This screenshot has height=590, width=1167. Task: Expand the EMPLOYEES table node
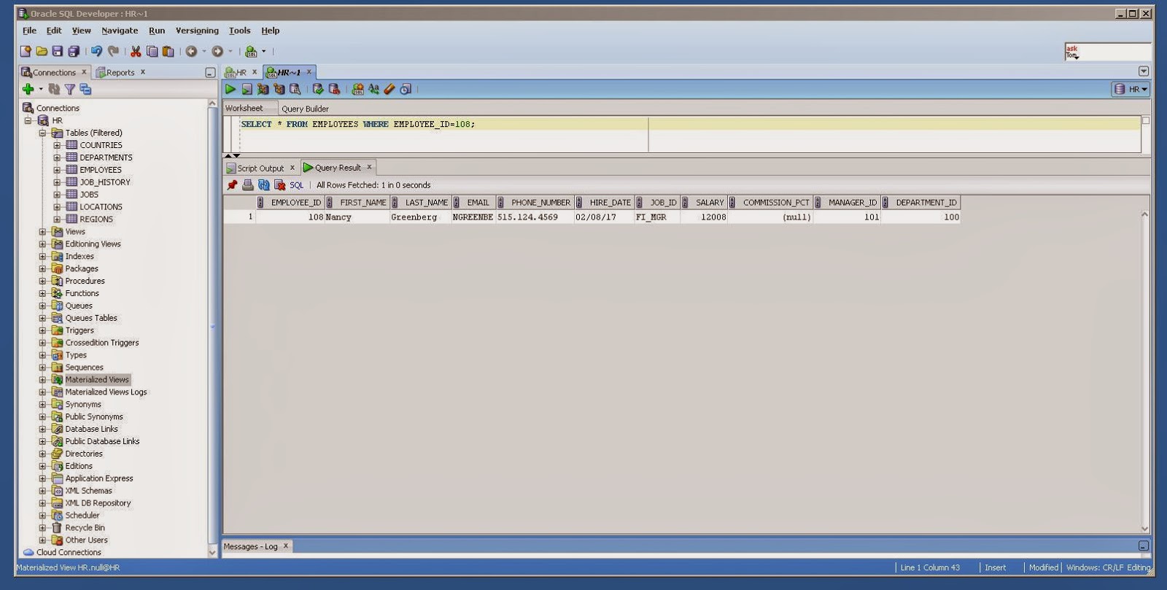57,170
